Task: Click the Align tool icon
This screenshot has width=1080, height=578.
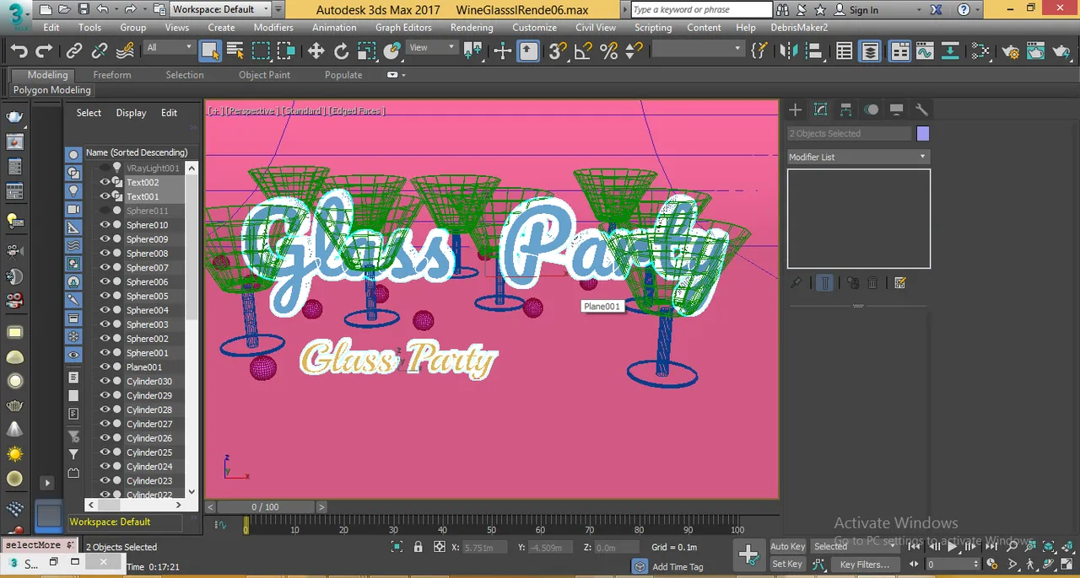Action: click(813, 51)
